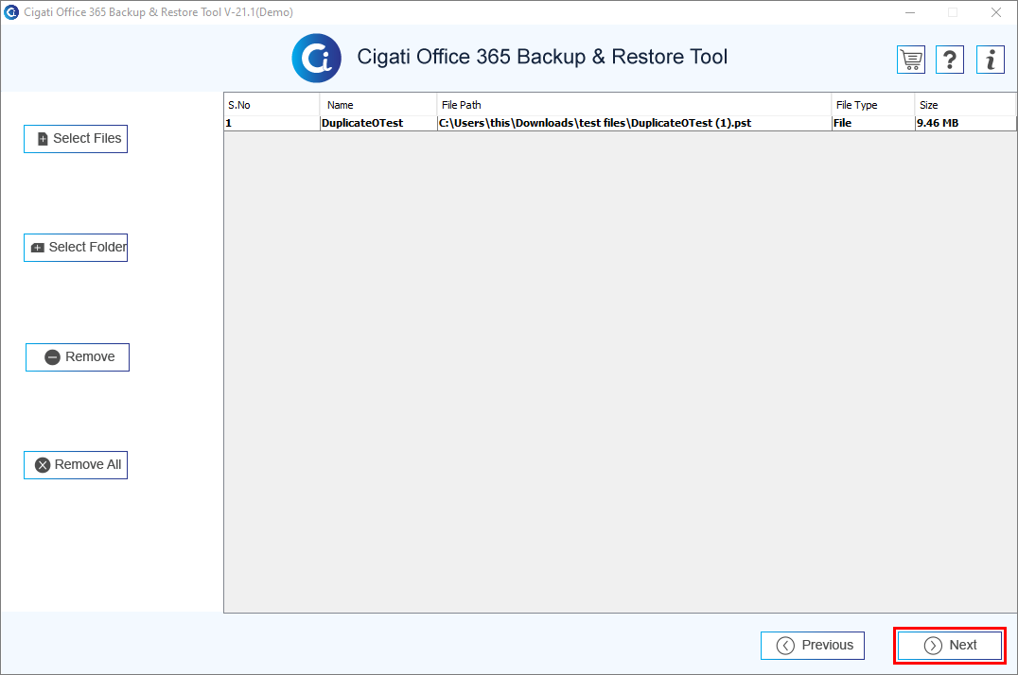Click the File Type column header
The height and width of the screenshot is (675, 1018).
[x=872, y=105]
